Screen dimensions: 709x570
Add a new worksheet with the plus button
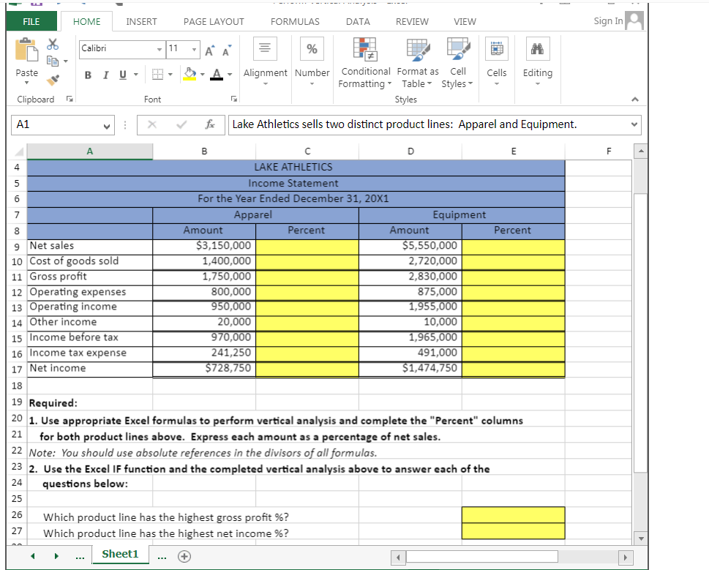[184, 556]
